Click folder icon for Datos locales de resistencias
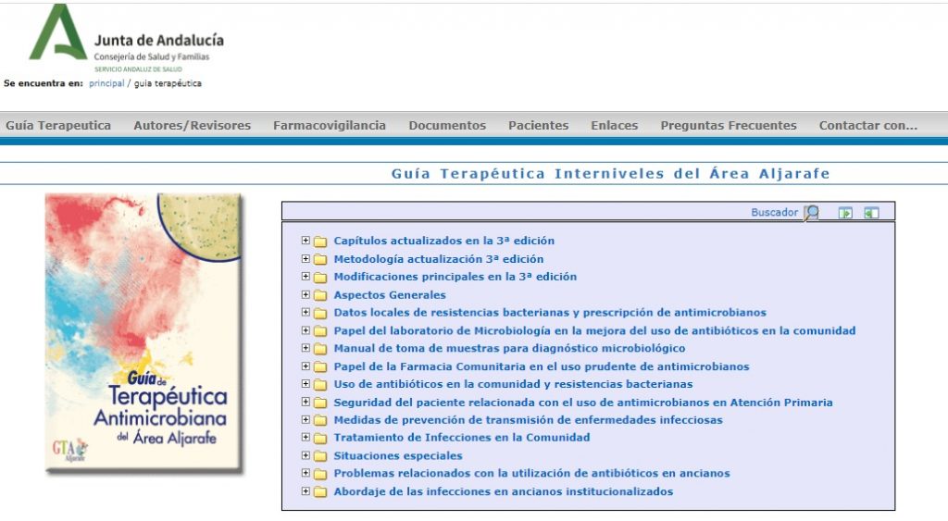 [x=320, y=313]
